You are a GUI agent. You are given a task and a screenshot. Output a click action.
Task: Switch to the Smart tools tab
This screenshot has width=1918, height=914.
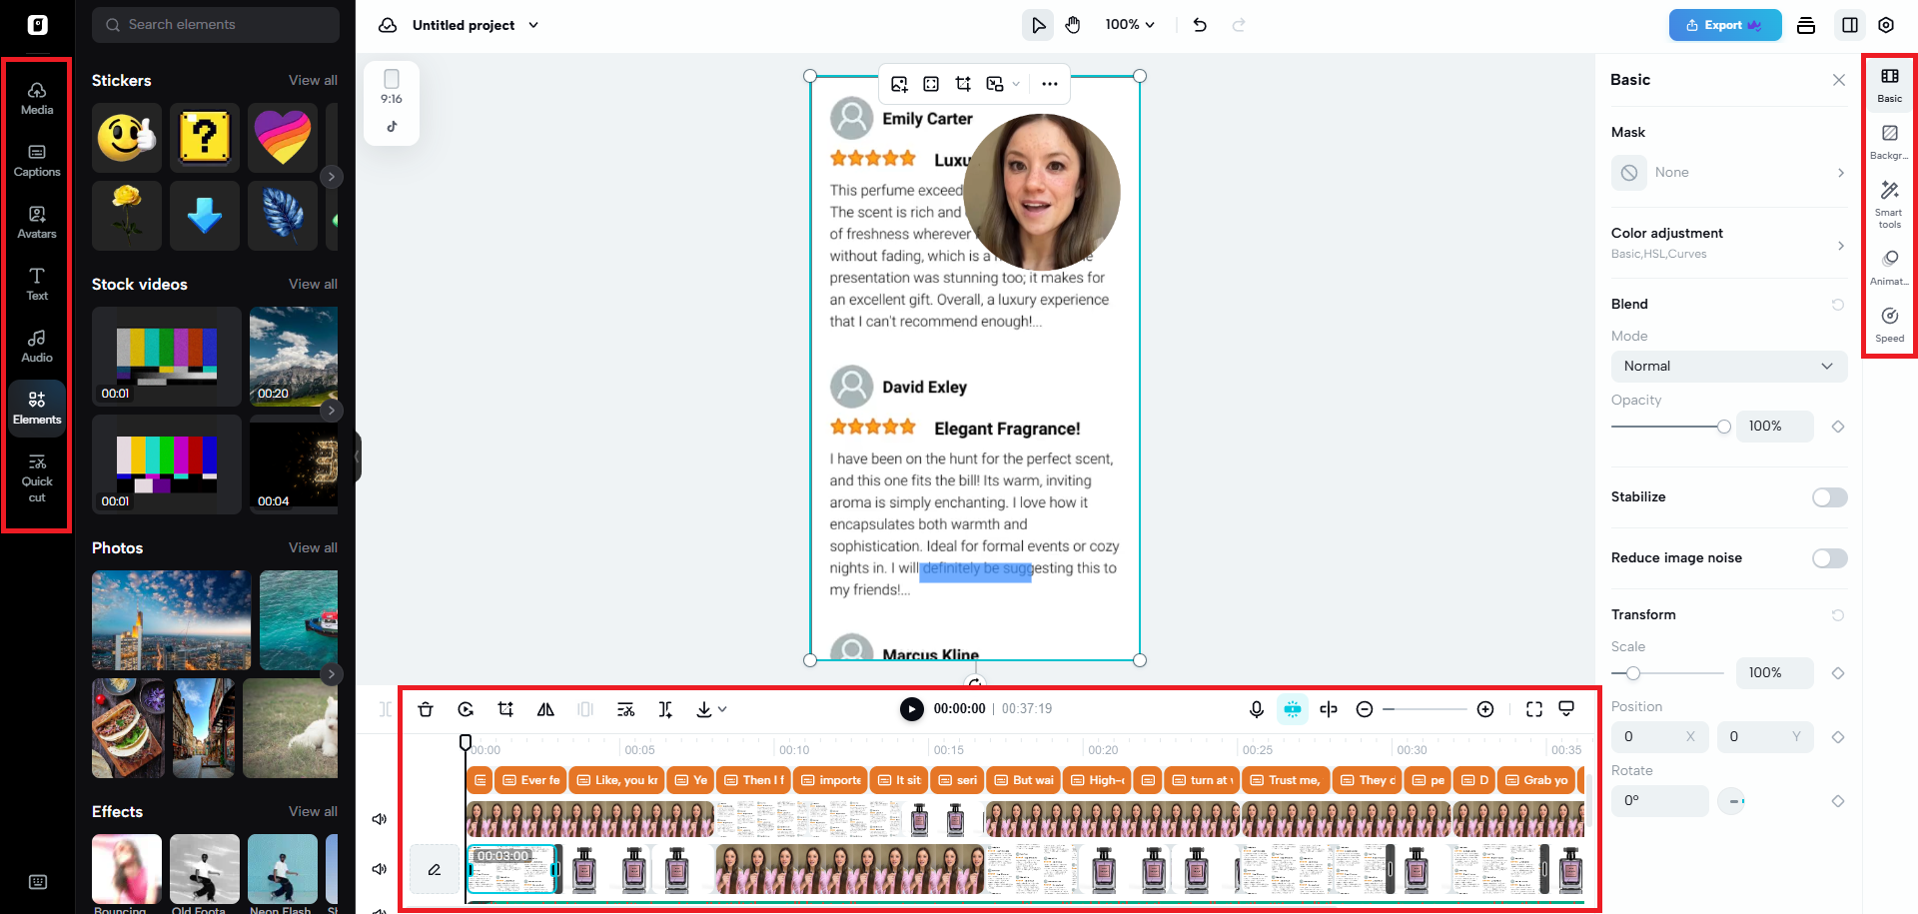click(1889, 204)
